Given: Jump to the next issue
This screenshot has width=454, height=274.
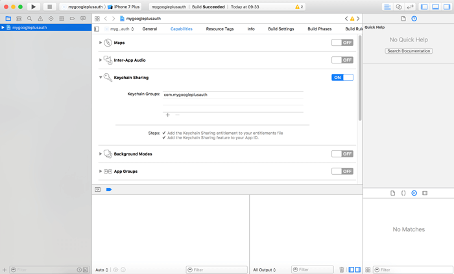Looking at the screenshot, I should (x=358, y=19).
